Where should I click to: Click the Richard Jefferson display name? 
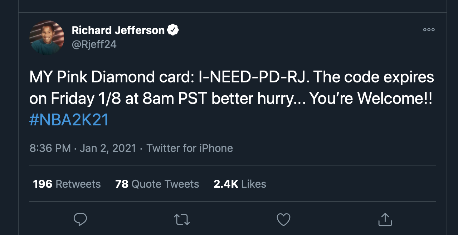tap(118, 30)
